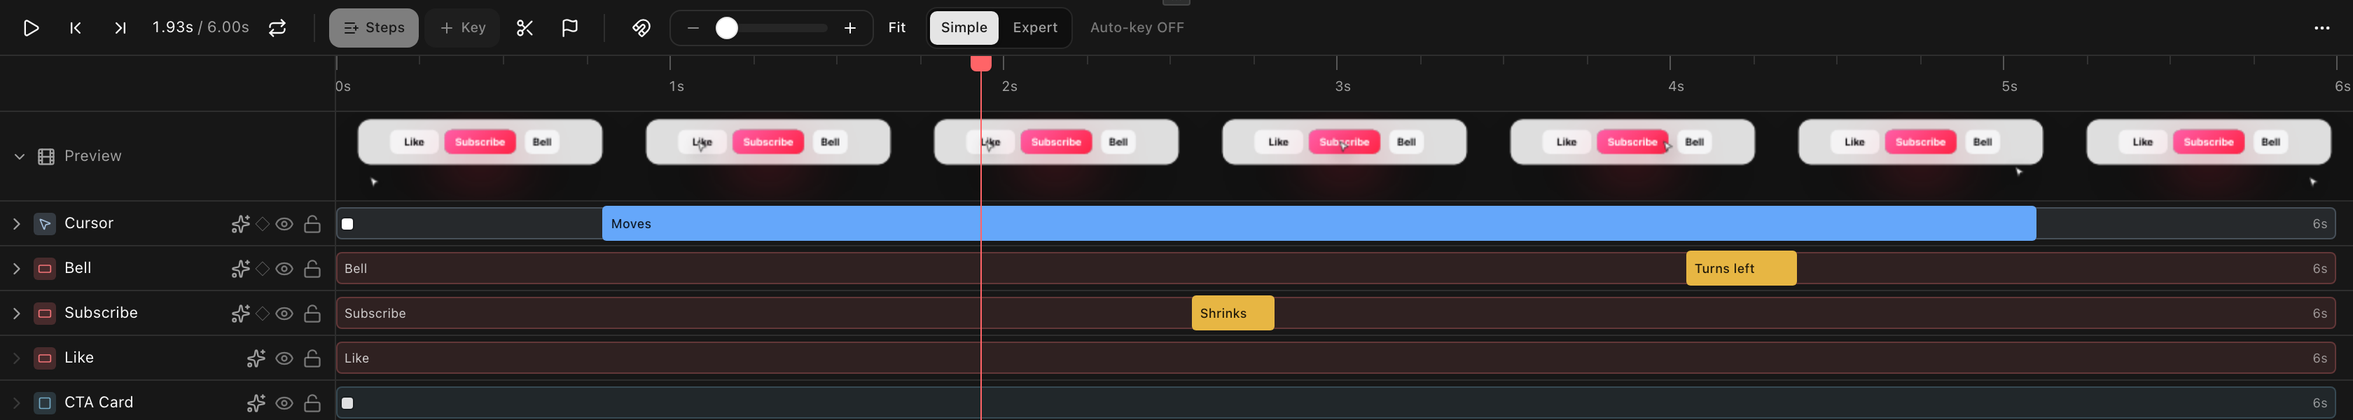Viewport: 2353px width, 420px height.
Task: Hide the CTA Card layer
Action: (x=284, y=402)
